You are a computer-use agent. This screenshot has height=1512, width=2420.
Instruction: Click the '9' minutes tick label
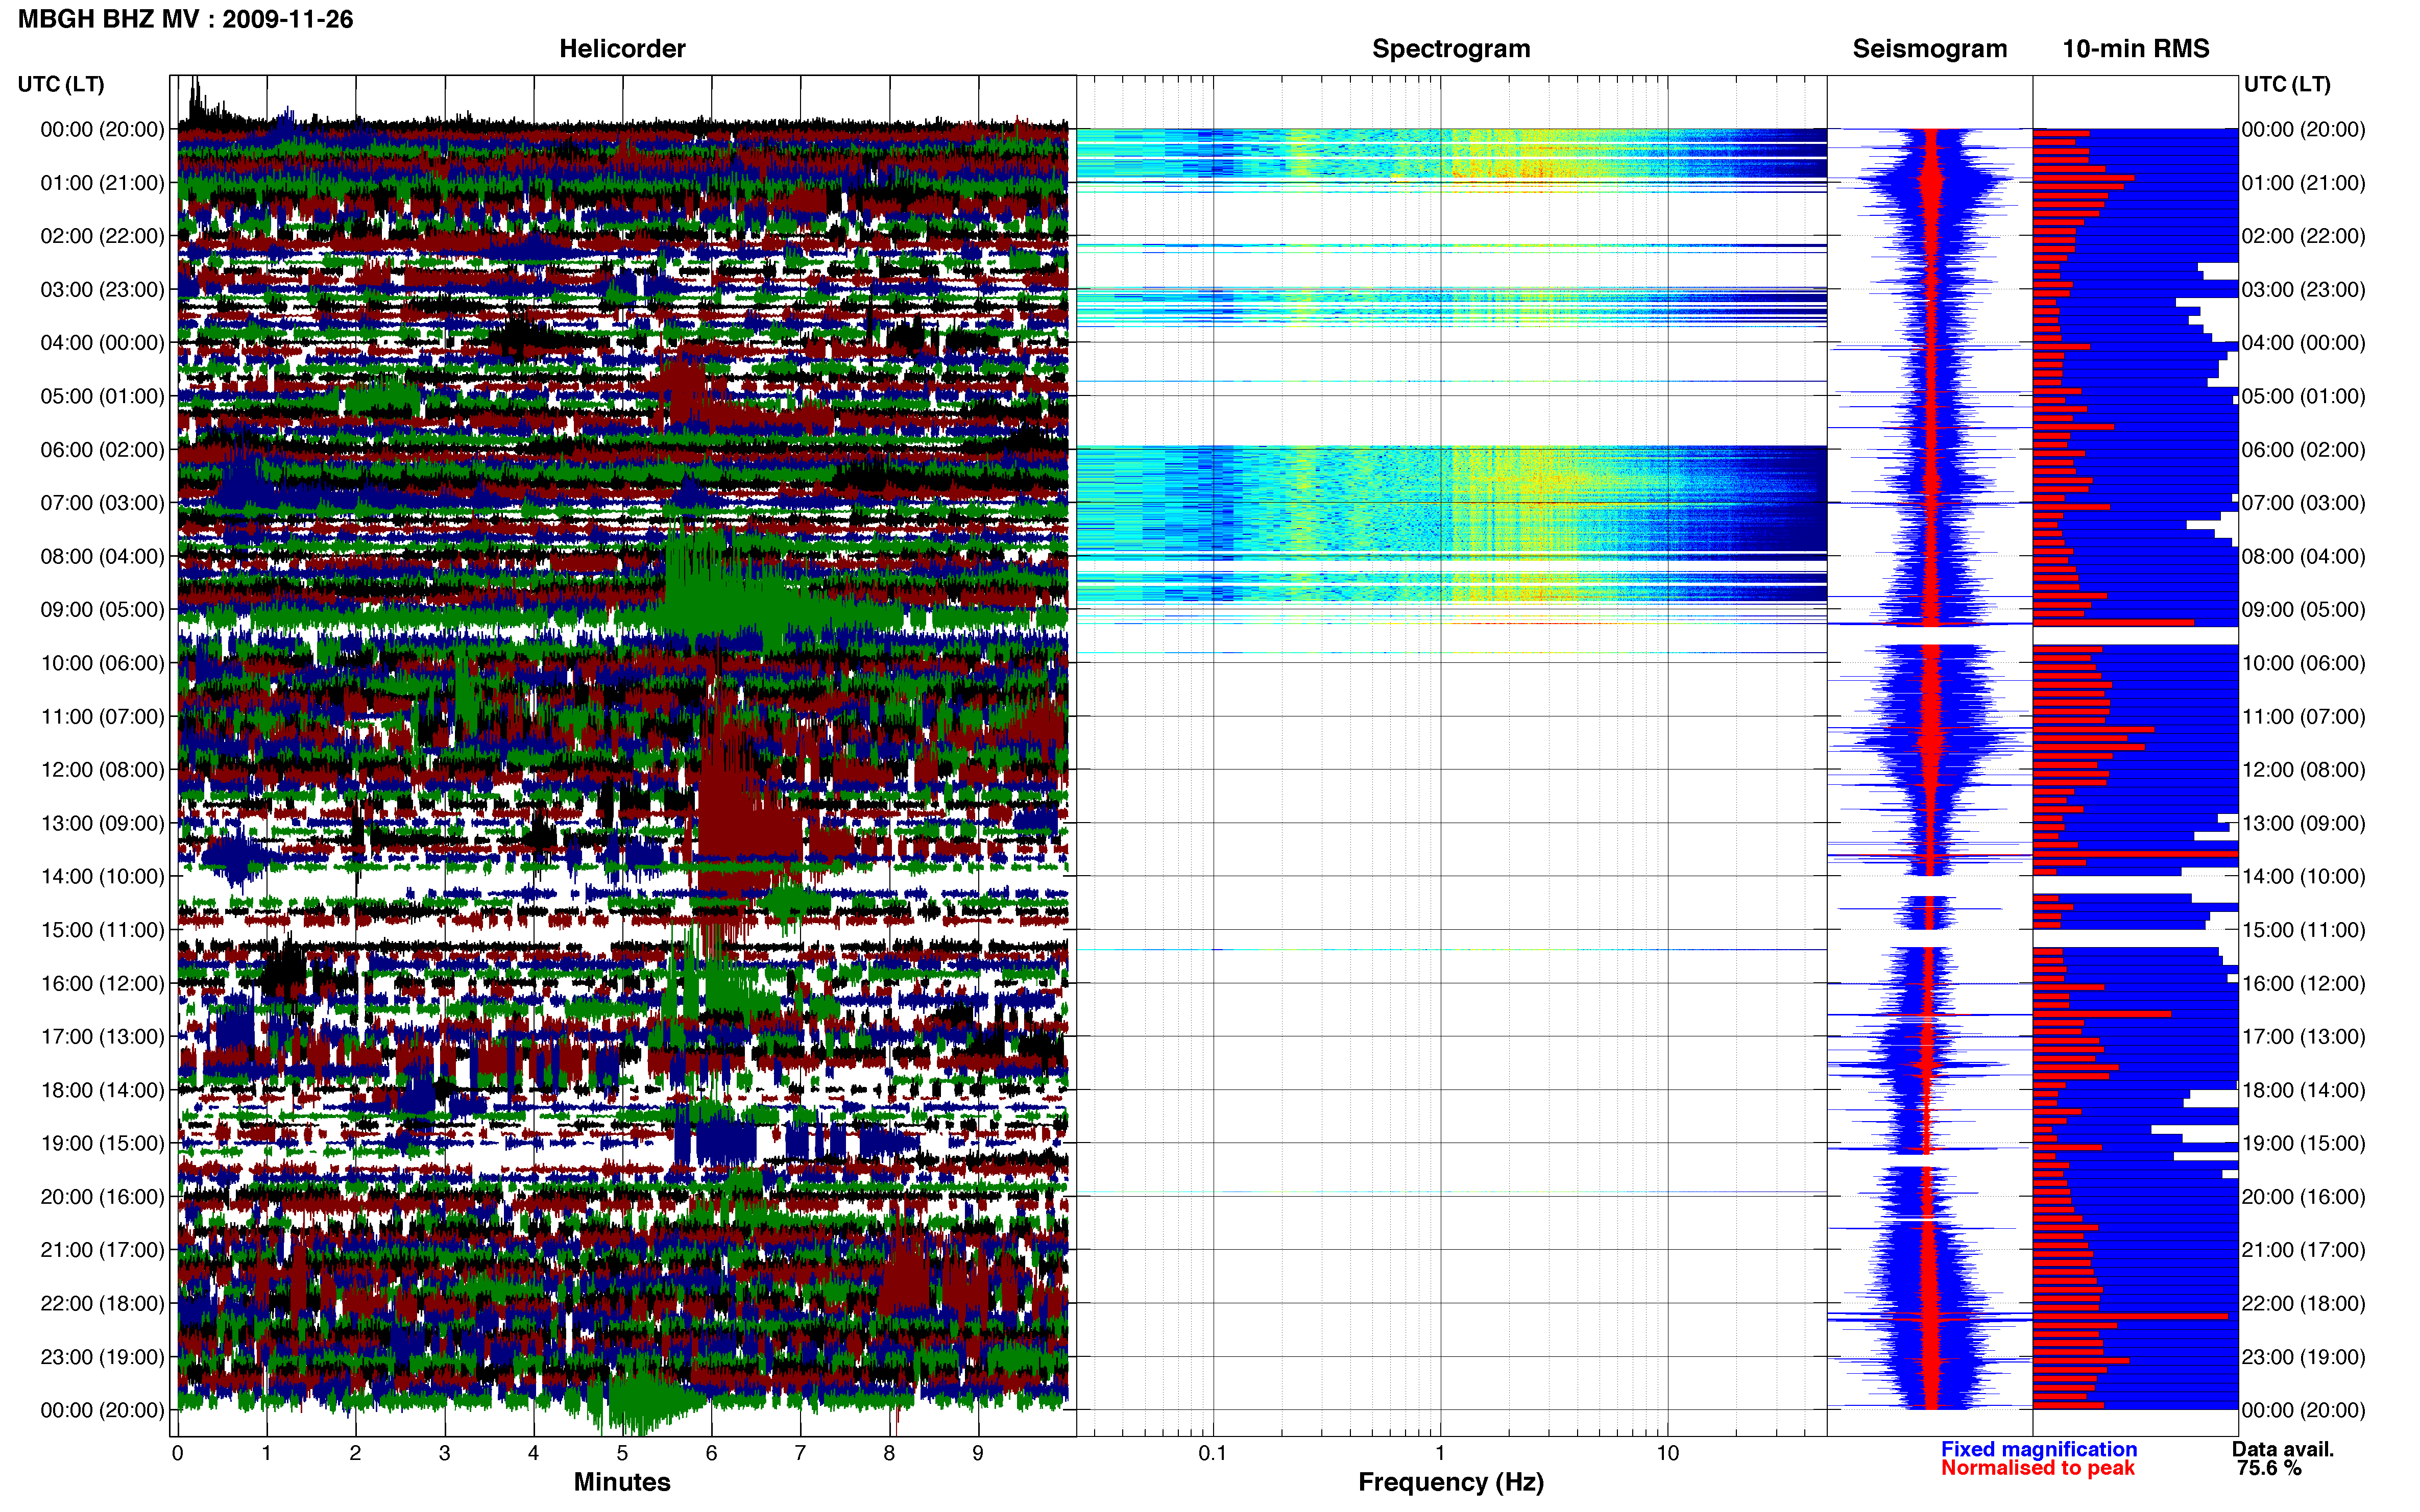click(977, 1453)
